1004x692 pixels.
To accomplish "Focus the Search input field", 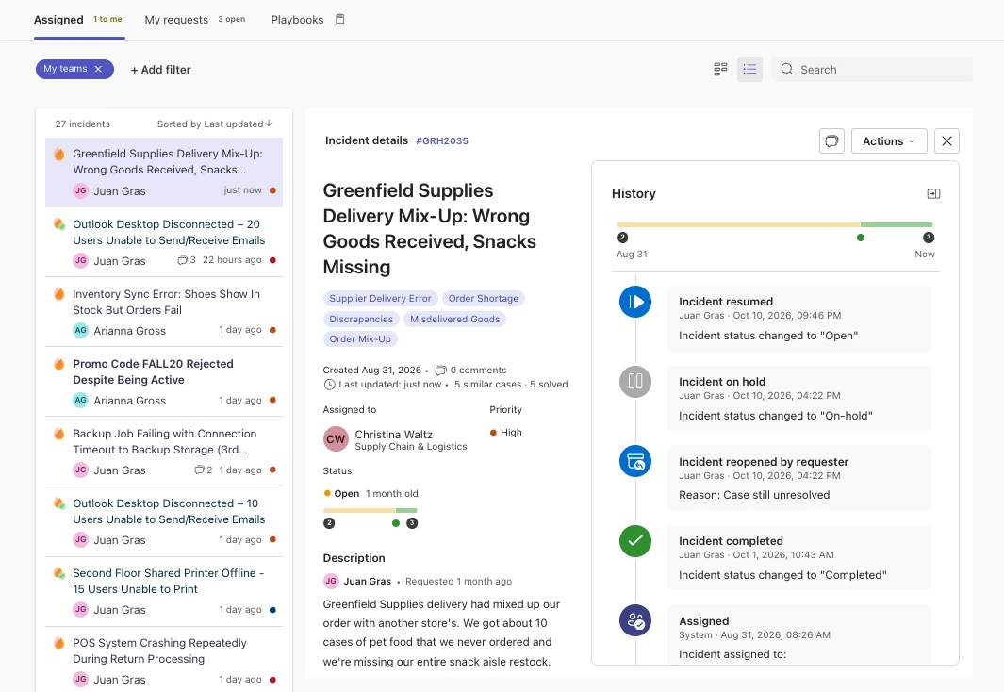I will 872,69.
